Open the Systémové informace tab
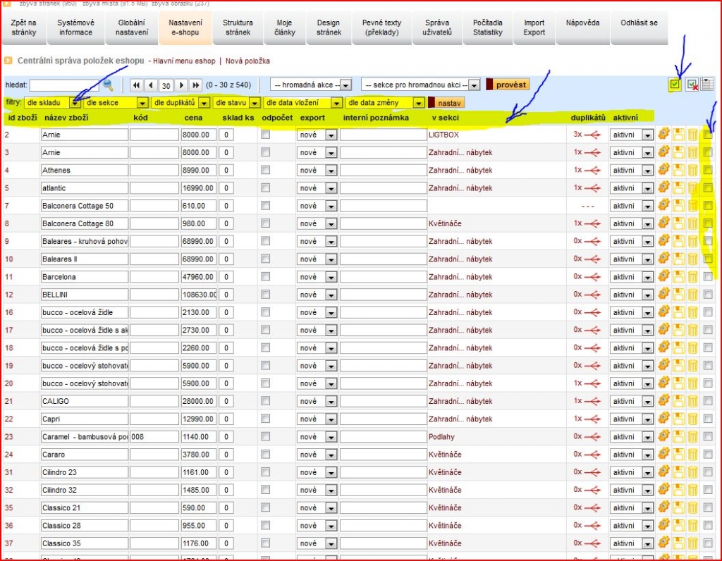This screenshot has width=722, height=561. 75,27
